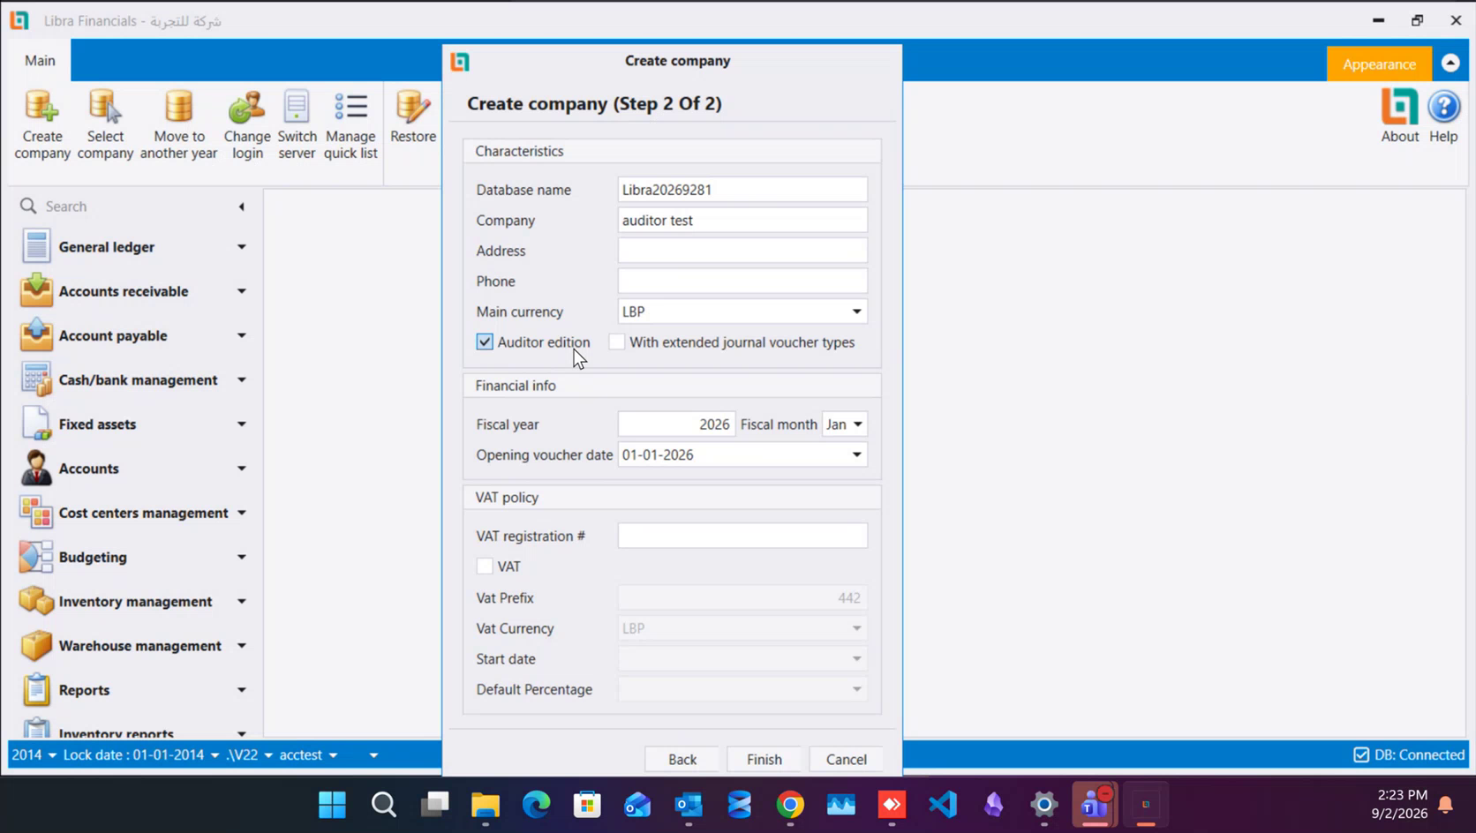Open the Select company tool
The image size is (1476, 833).
point(105,124)
